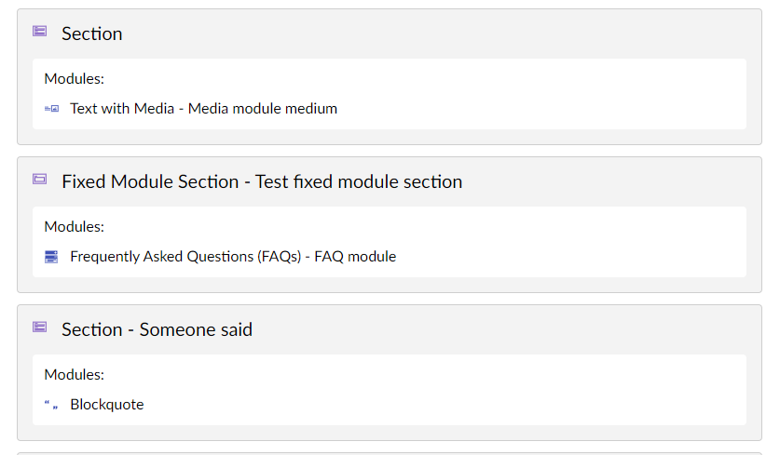Open the first Section heading
Screen dimensions: 780x455
pyautogui.click(x=92, y=33)
